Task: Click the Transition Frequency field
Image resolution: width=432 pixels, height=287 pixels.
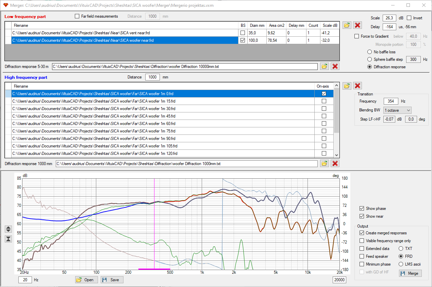Action: tap(391, 101)
